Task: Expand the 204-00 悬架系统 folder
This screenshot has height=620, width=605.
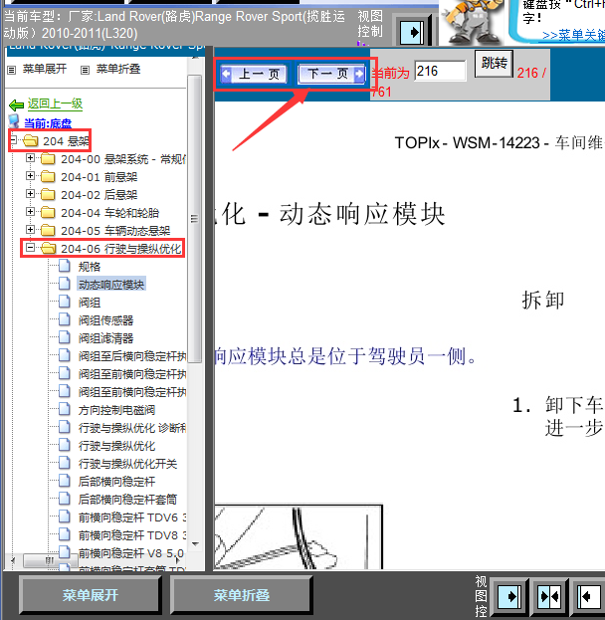Action: click(x=30, y=158)
